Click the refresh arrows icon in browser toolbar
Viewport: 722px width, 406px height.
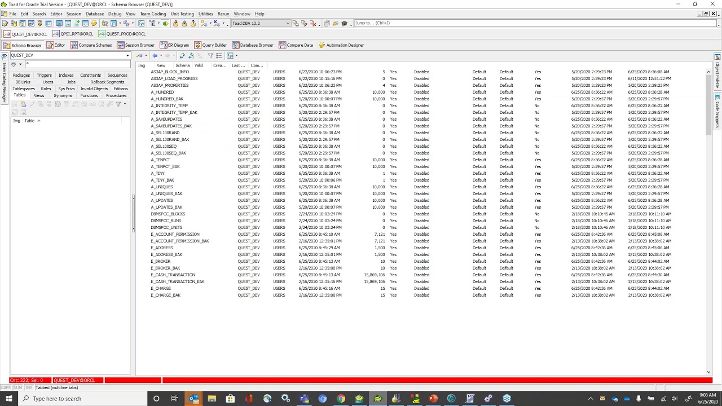point(182,56)
